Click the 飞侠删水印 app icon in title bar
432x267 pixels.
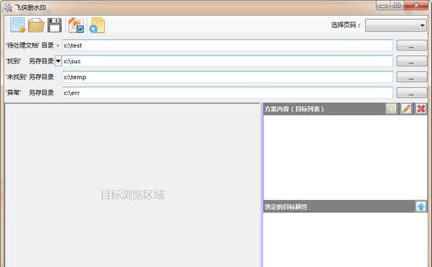coord(8,8)
